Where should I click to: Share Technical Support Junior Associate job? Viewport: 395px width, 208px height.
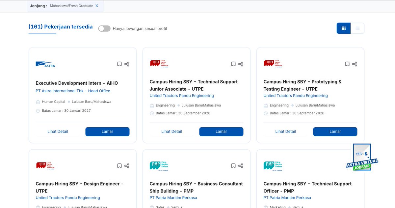(241, 64)
